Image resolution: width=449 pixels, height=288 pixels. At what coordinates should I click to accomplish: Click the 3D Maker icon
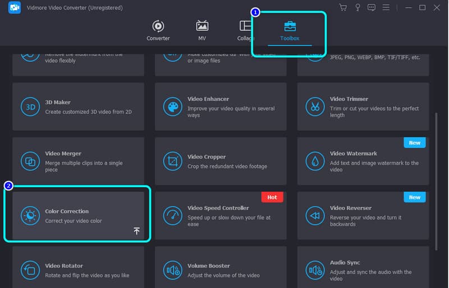pyautogui.click(x=29, y=106)
